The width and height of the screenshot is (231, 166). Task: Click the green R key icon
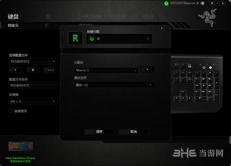[76, 38]
